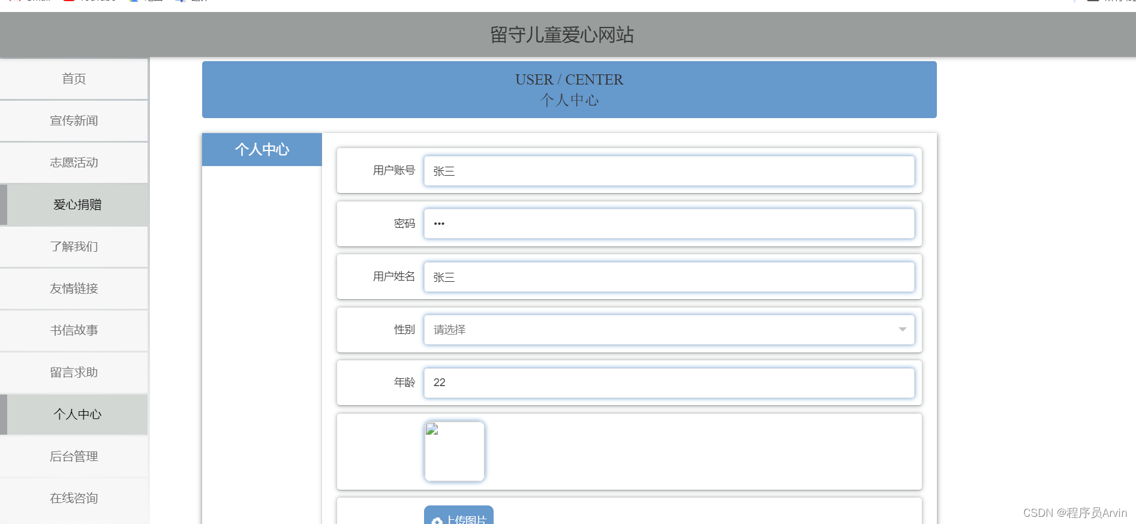The width and height of the screenshot is (1136, 524).
Task: Go to 留言求助 section
Action: tap(74, 372)
